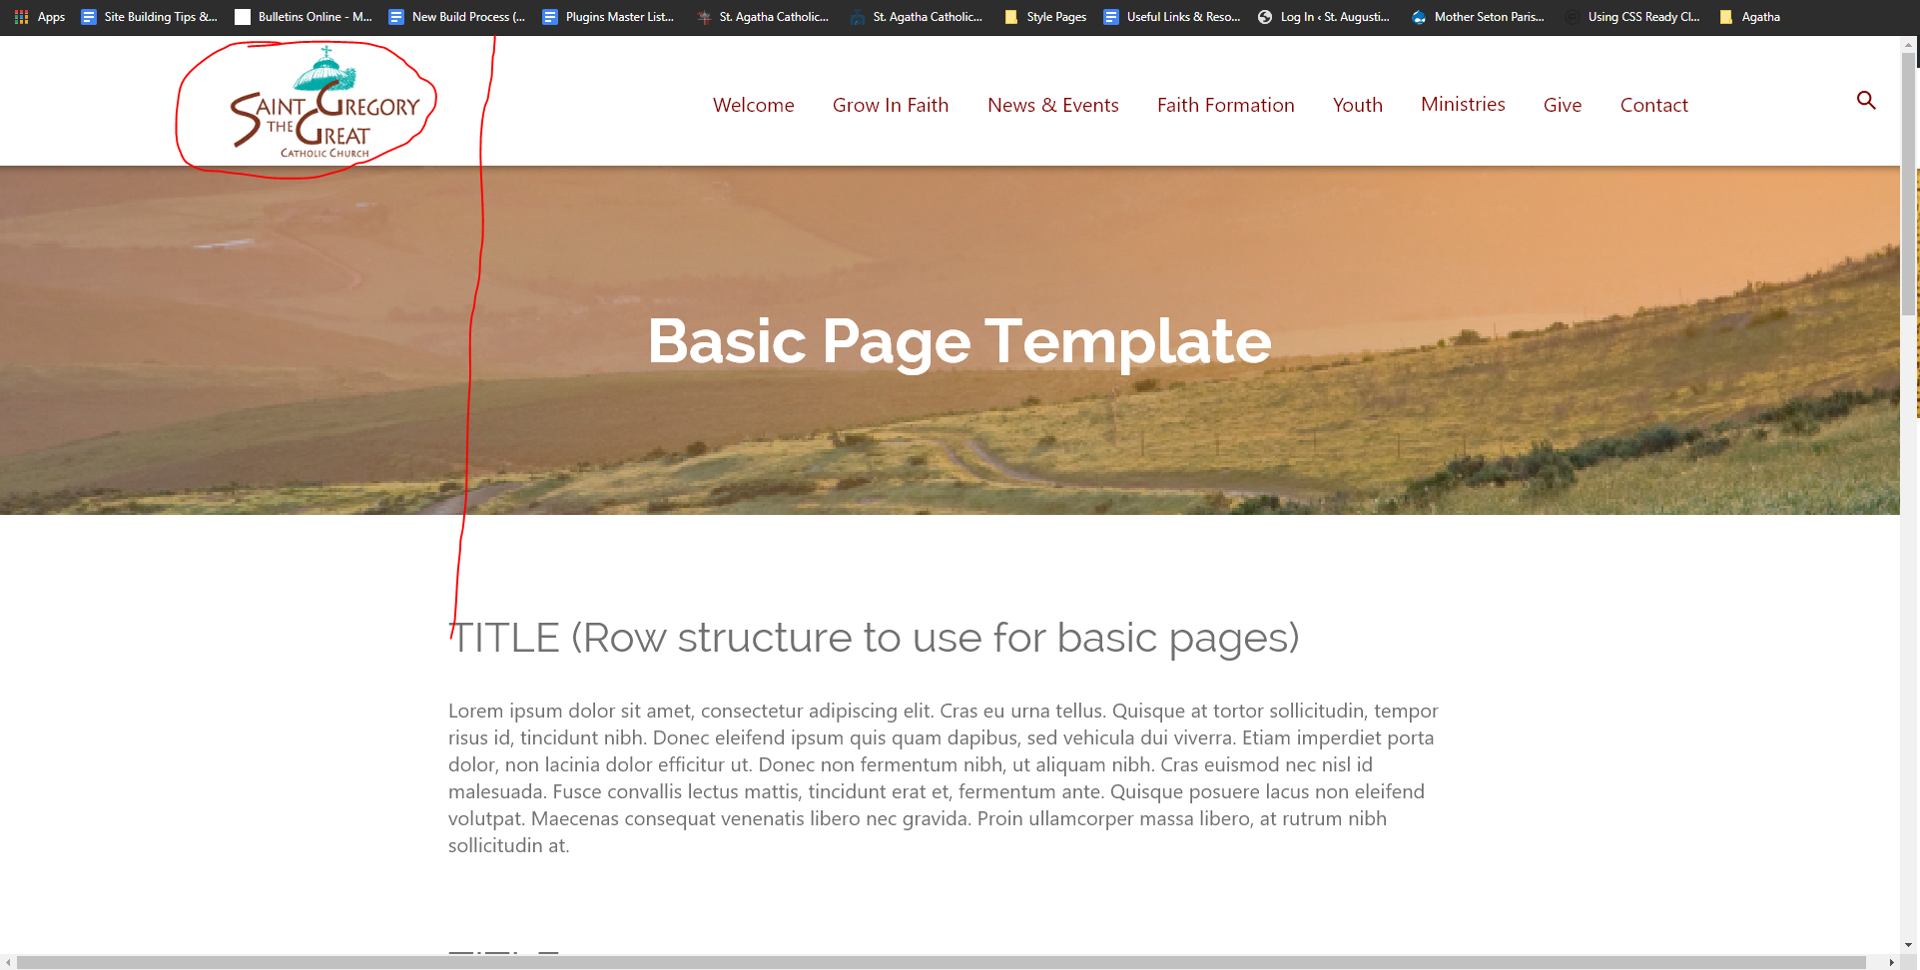Navigate to Faith Formation
Viewport: 1920px width, 970px height.
click(1225, 105)
